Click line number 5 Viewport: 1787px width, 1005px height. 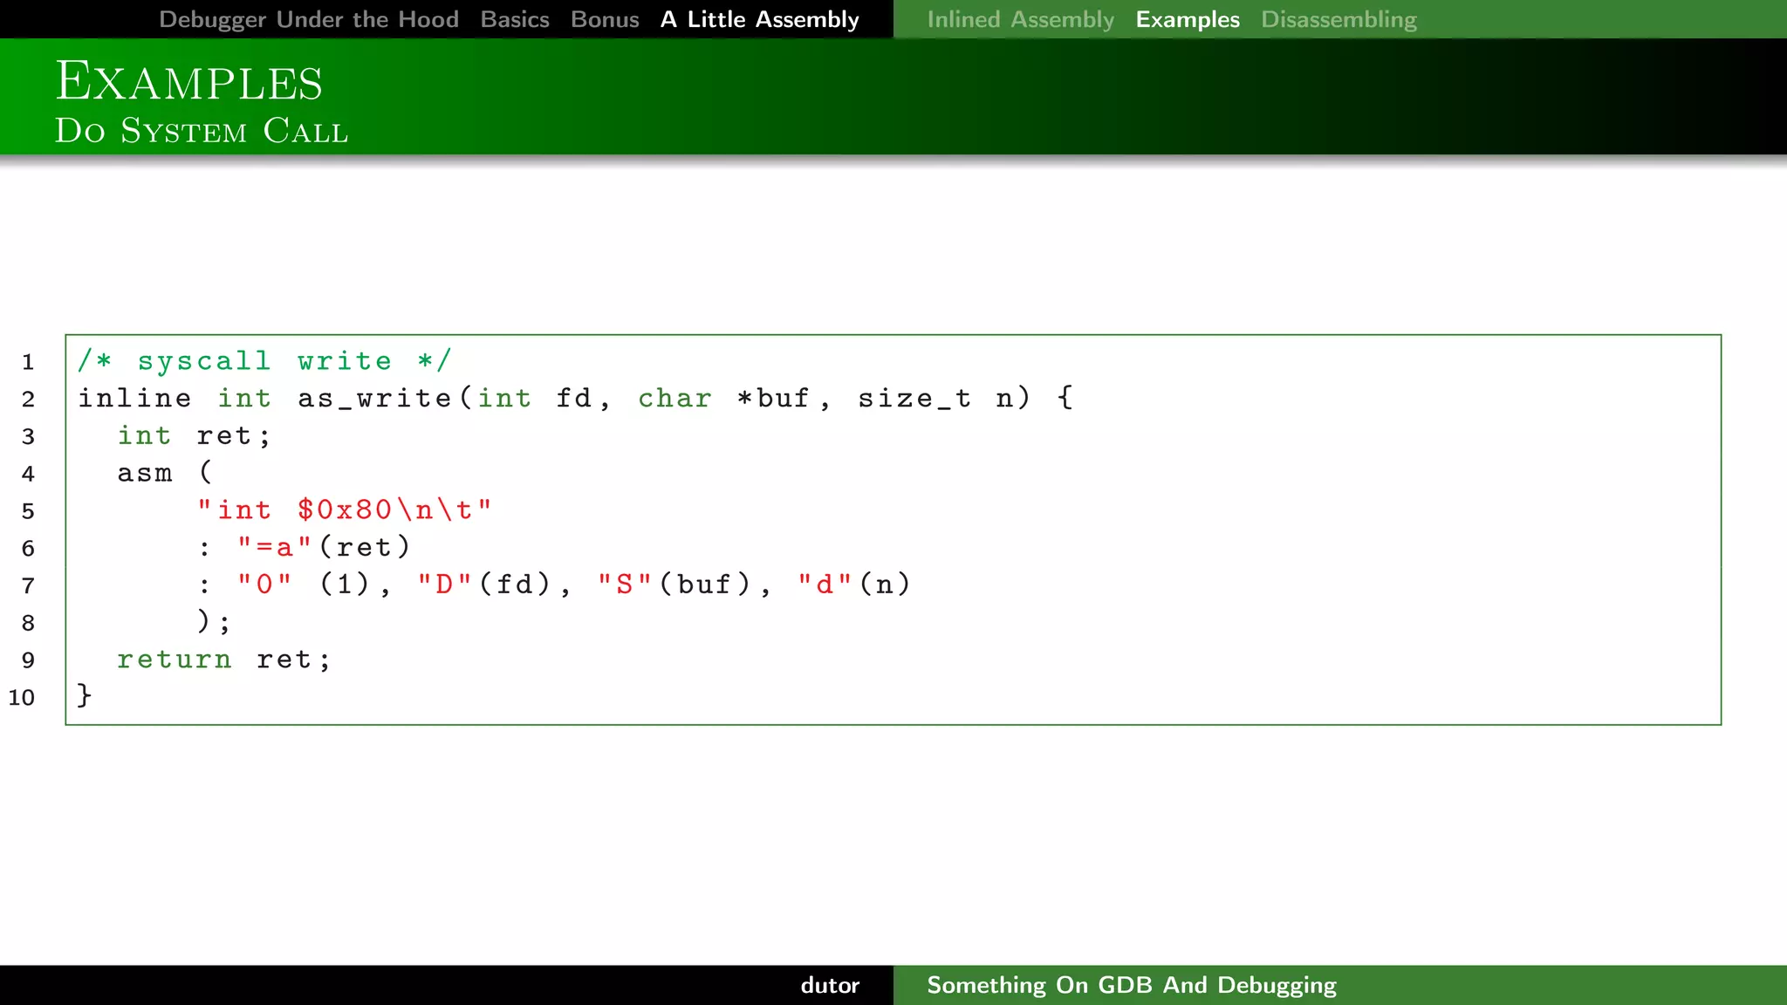coord(28,510)
